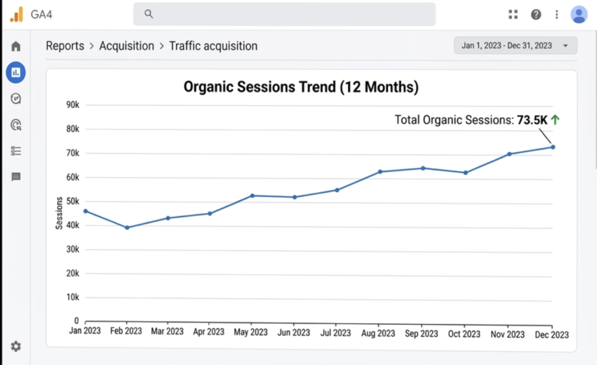Click the green upward trend arrow
Image resolution: width=597 pixels, height=365 pixels.
pos(555,120)
